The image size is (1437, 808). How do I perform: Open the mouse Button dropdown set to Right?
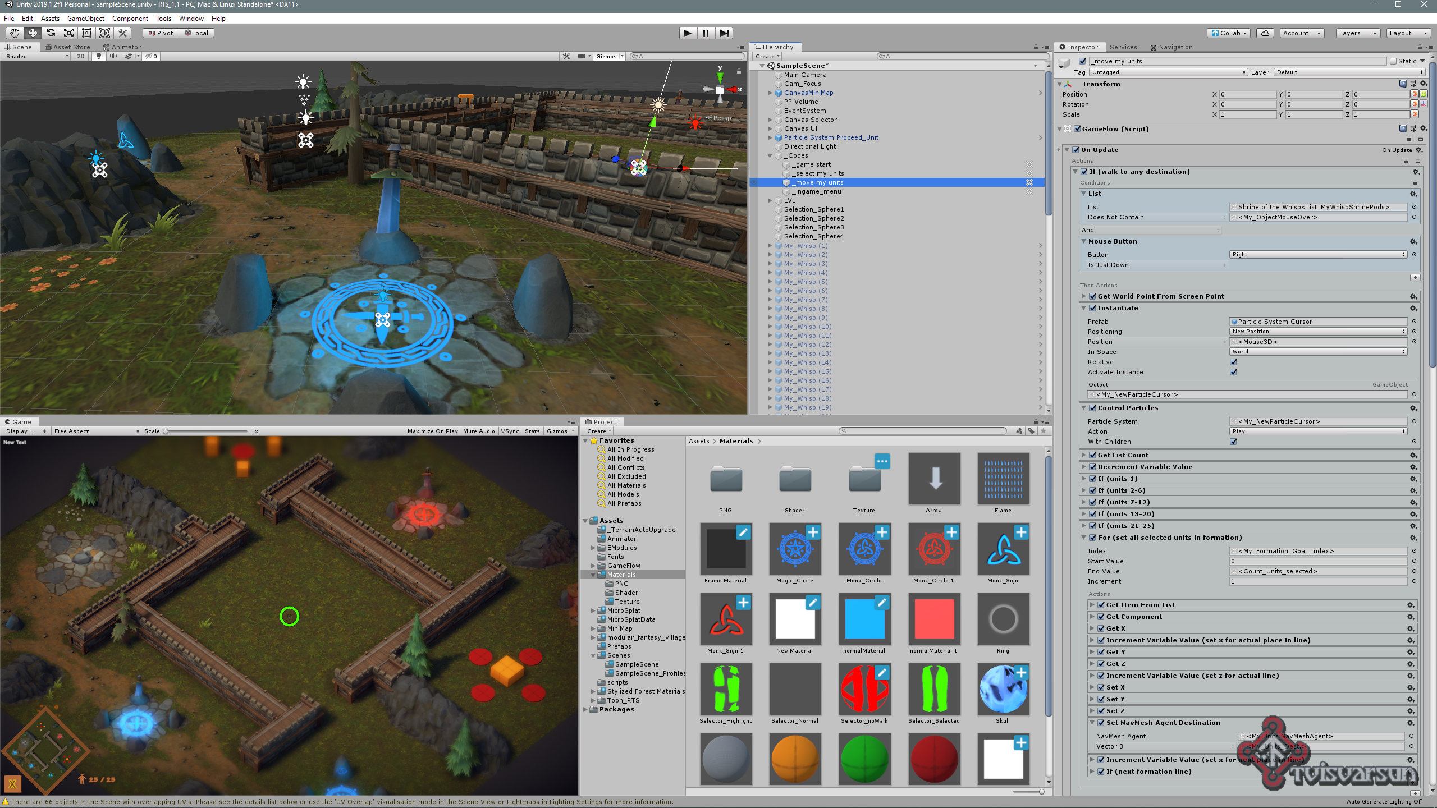click(1318, 255)
